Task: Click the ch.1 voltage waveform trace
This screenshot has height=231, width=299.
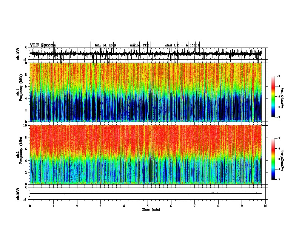Action: pos(146,54)
